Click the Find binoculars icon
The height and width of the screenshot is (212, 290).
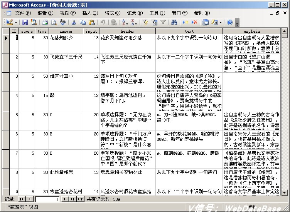(174, 22)
